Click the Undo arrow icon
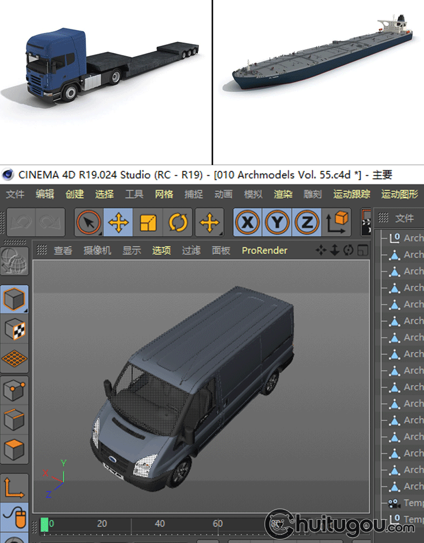 (x=21, y=222)
